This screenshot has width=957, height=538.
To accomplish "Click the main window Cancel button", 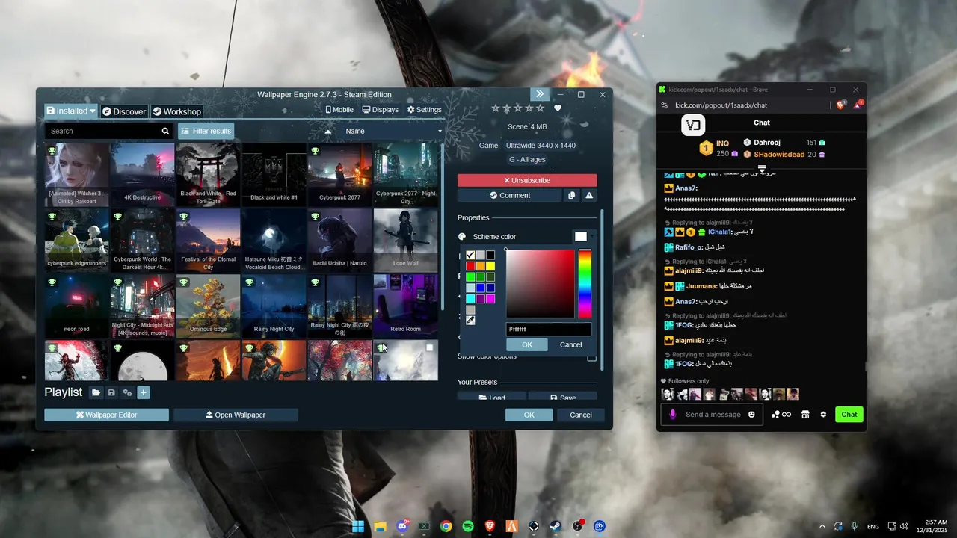I will [581, 415].
